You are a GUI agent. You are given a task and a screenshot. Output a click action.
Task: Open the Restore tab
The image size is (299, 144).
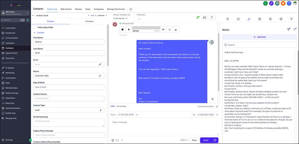point(78,9)
